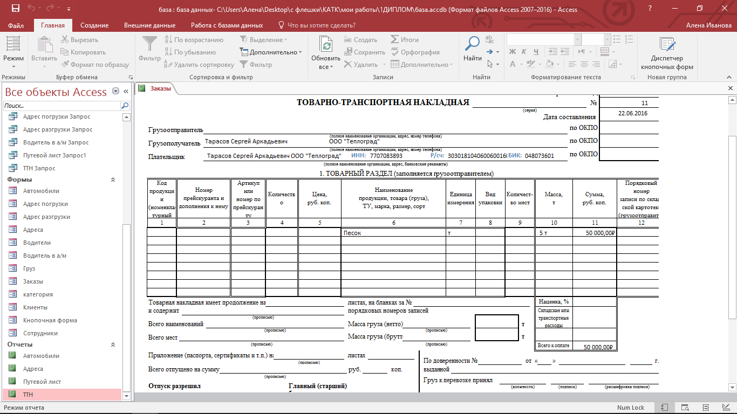
Task: Collapse navigation pane with double chevron
Action: click(126, 92)
